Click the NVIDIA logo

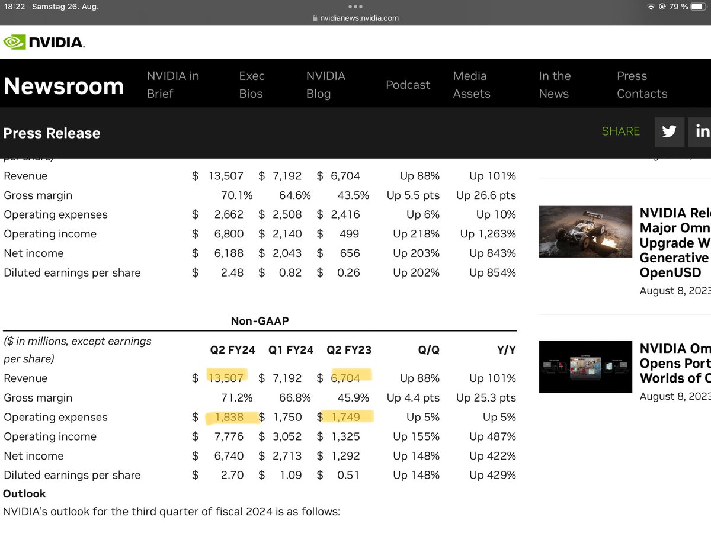tap(44, 42)
